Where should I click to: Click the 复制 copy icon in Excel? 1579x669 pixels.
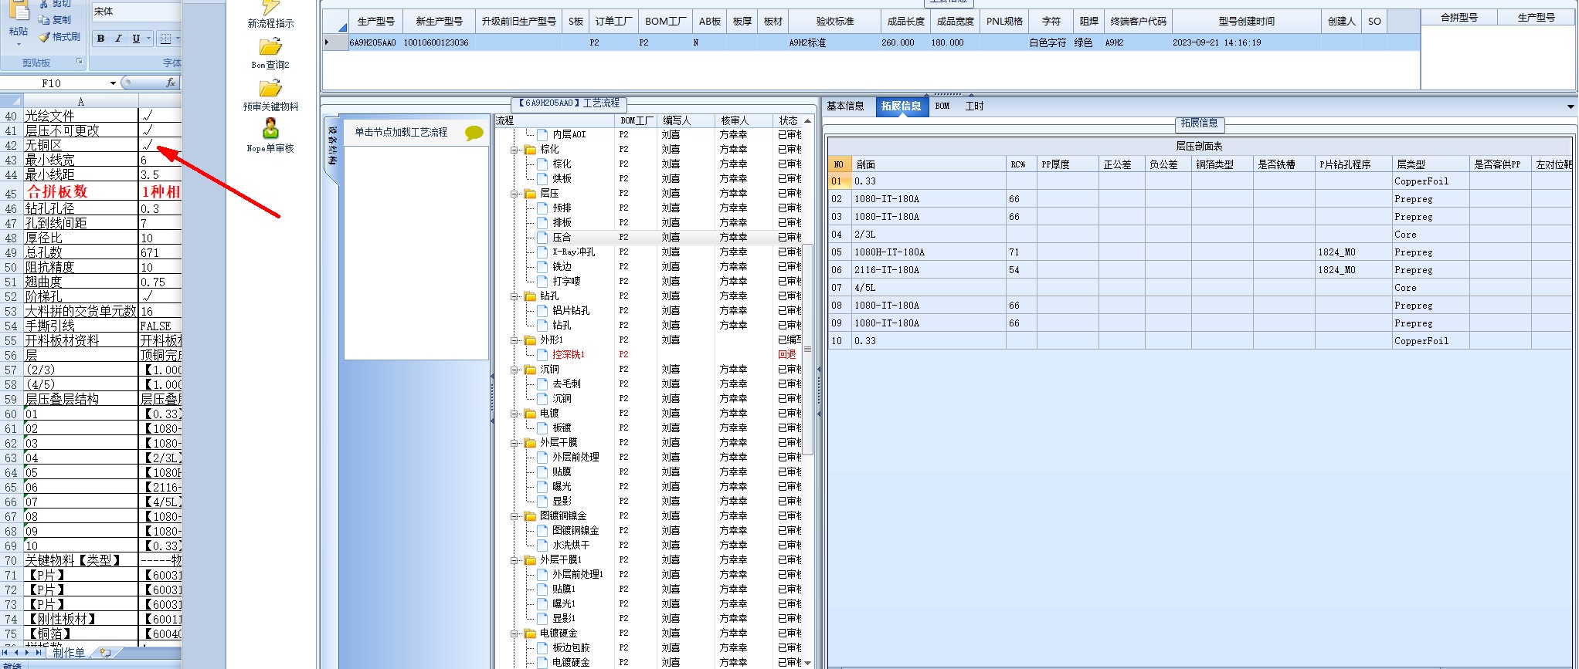coord(44,20)
